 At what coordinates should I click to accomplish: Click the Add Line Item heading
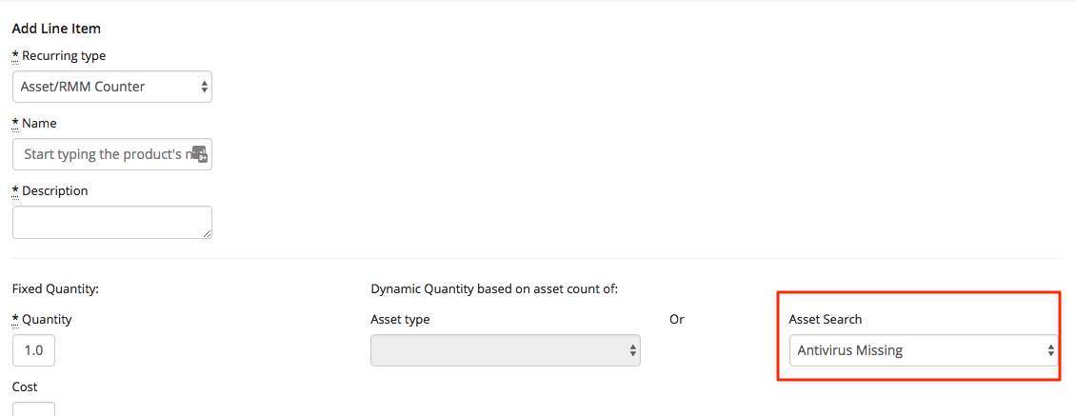point(56,29)
